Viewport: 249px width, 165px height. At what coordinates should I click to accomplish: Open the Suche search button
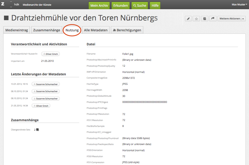139,5
